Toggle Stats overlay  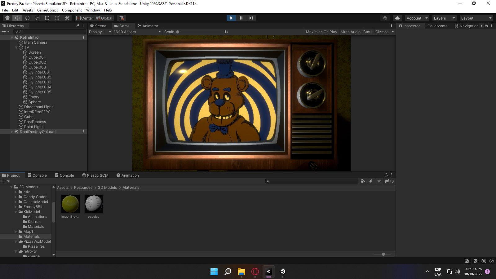pos(368,32)
